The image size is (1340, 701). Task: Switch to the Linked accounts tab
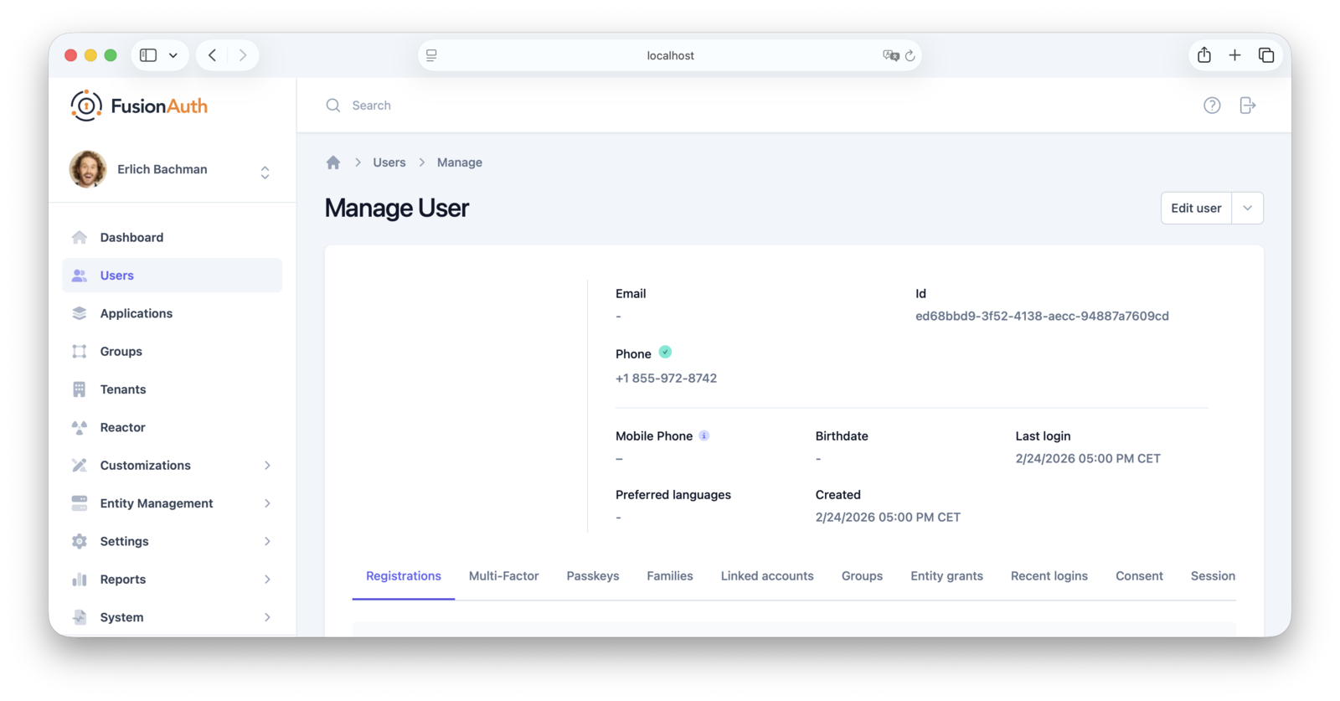[767, 576]
